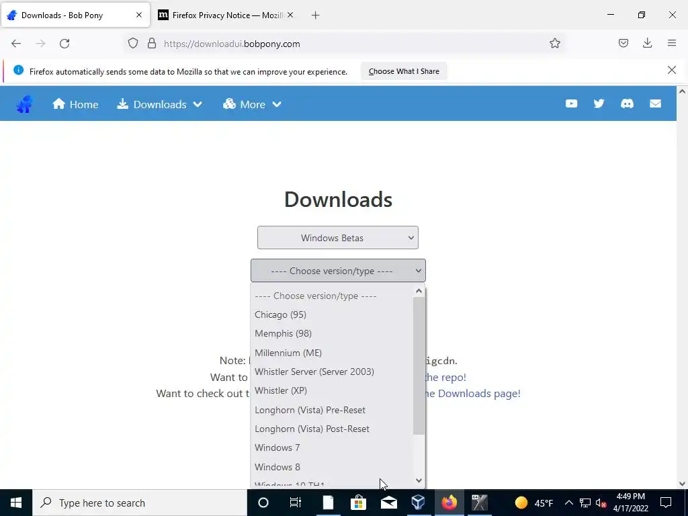
Task: Click the VirtualBox cube taskbar icon
Action: [418, 503]
